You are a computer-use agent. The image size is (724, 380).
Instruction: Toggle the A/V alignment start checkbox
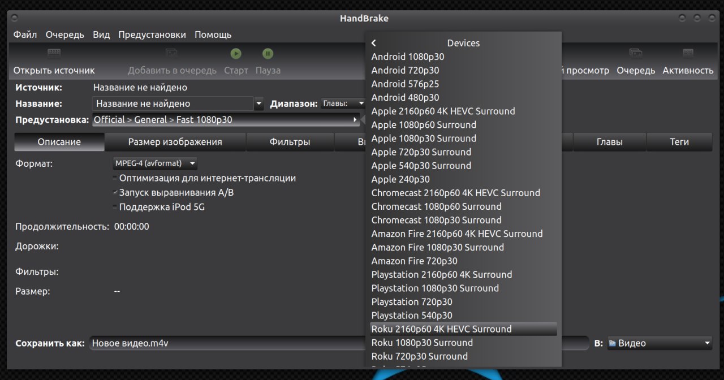pos(115,193)
